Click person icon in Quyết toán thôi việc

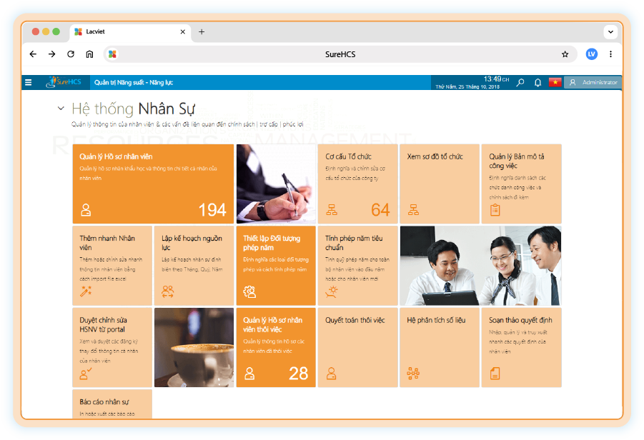(x=332, y=374)
